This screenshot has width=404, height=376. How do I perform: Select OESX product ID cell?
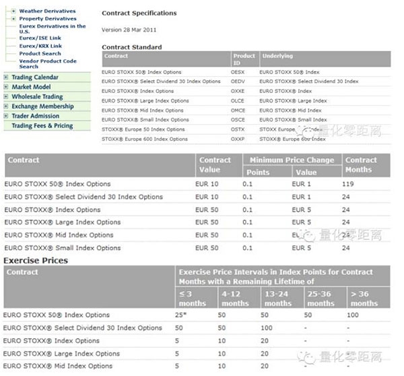[238, 72]
